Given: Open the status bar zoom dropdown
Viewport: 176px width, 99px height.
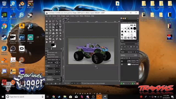Looking at the screenshot, I should pos(78,83).
